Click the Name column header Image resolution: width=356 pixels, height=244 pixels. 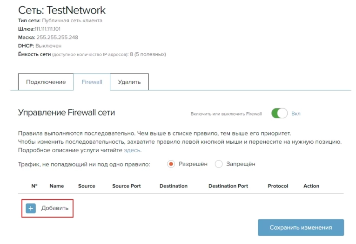coord(57,186)
